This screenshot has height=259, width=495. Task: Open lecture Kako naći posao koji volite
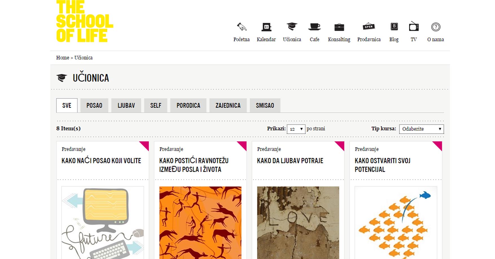coord(101,161)
